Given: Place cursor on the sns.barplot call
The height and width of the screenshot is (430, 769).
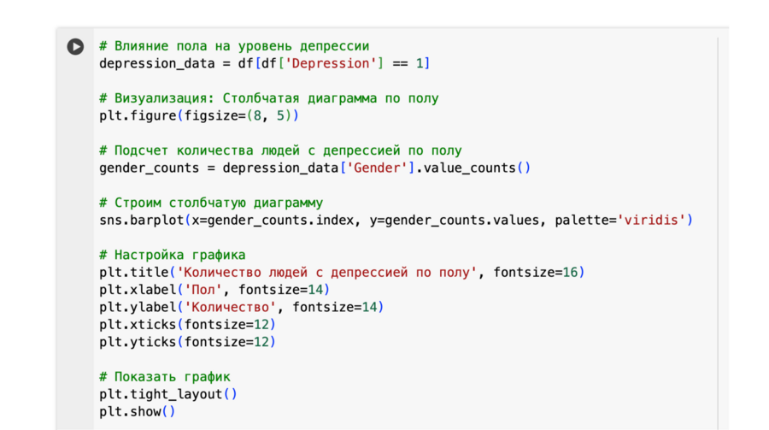Looking at the screenshot, I should point(396,221).
